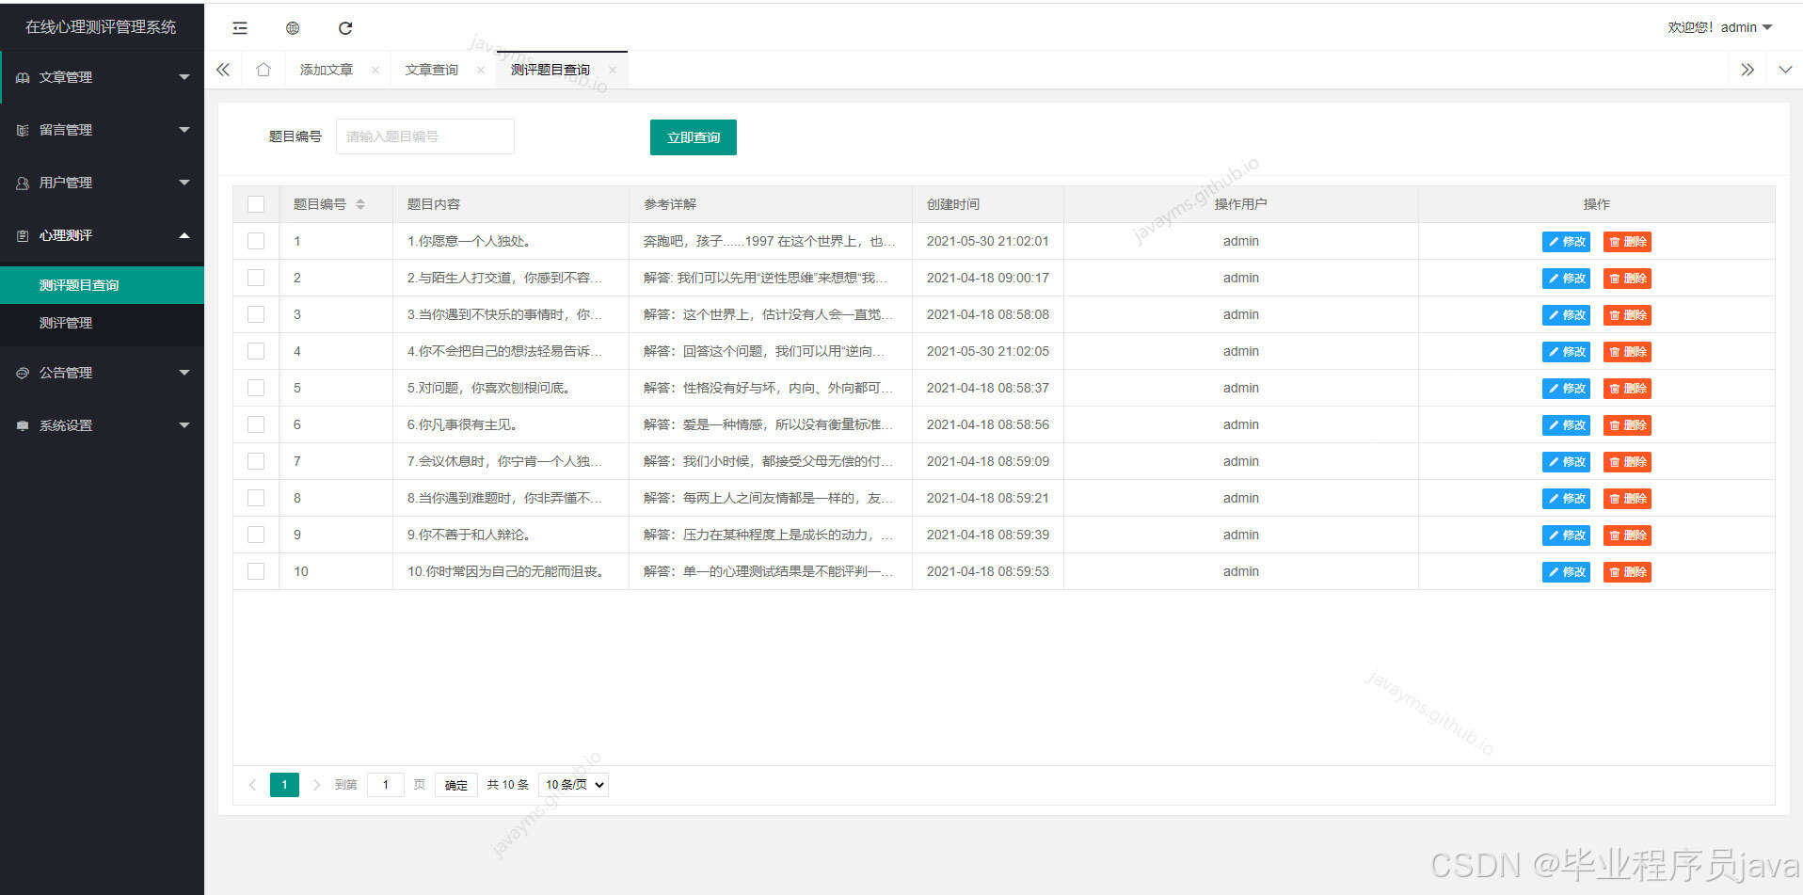Image resolution: width=1803 pixels, height=895 pixels.
Task: Switch to the 添加文章 tab
Action: [326, 69]
